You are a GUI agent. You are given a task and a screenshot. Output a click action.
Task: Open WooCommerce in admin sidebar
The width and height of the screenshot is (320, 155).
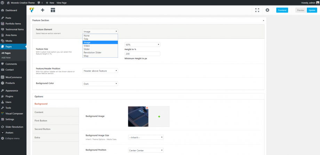click(x=13, y=77)
